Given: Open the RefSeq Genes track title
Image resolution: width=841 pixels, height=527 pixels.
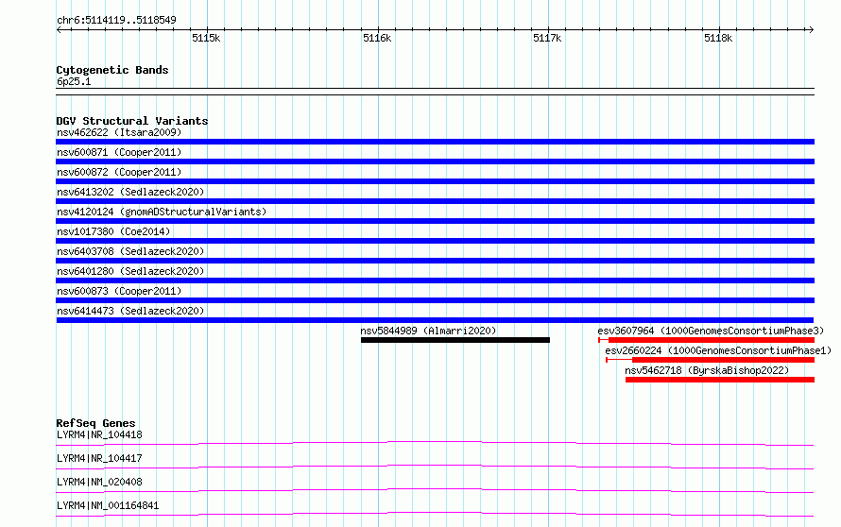Looking at the screenshot, I should tap(96, 423).
